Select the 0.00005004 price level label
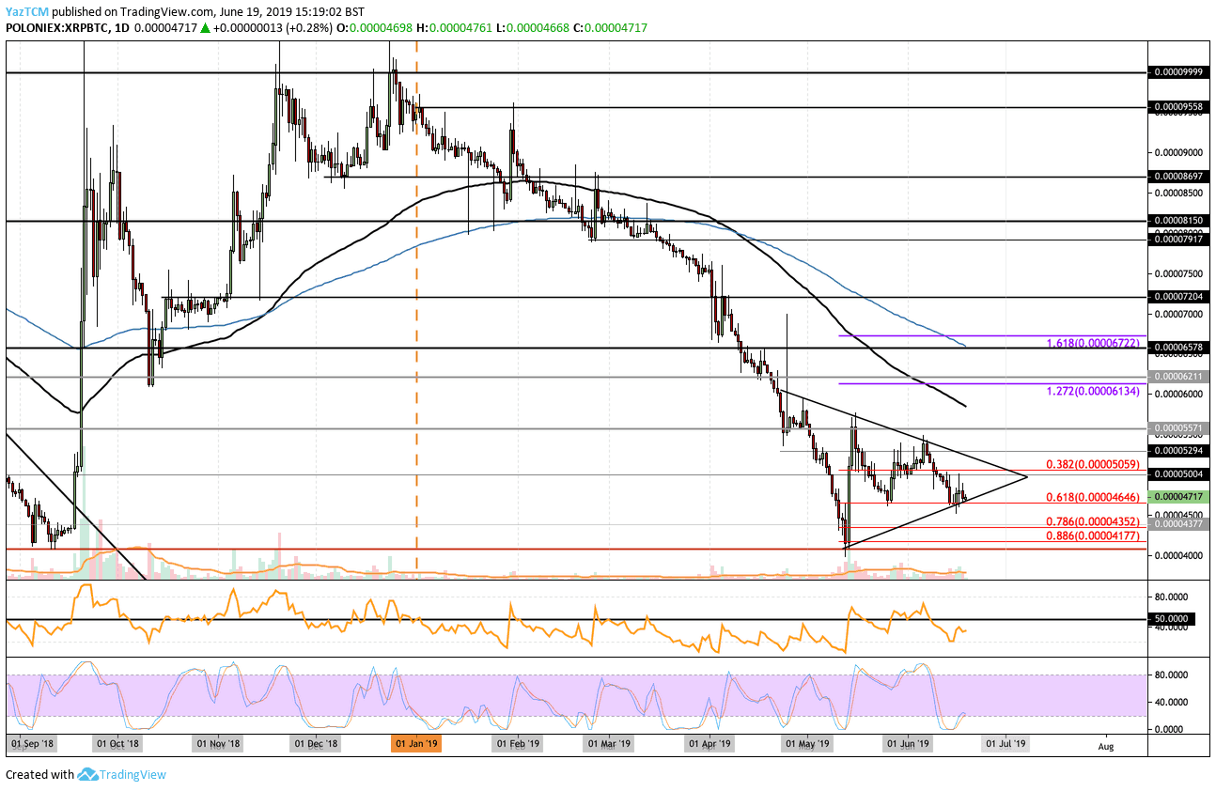 click(x=1179, y=474)
